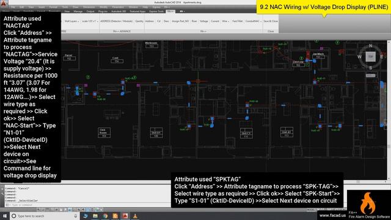Select the Parcel room tag in drawing

point(68,57)
